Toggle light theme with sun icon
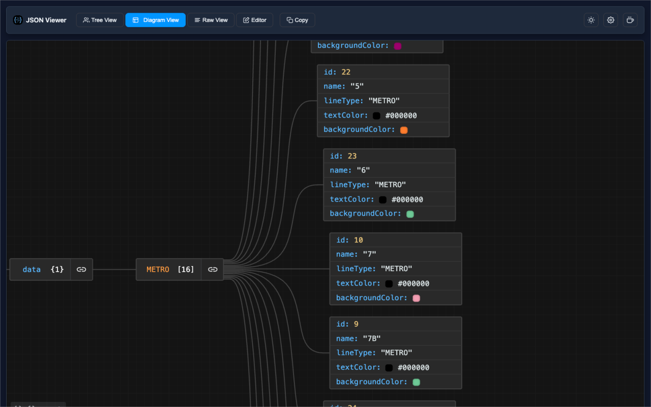Image resolution: width=651 pixels, height=407 pixels. (591, 20)
